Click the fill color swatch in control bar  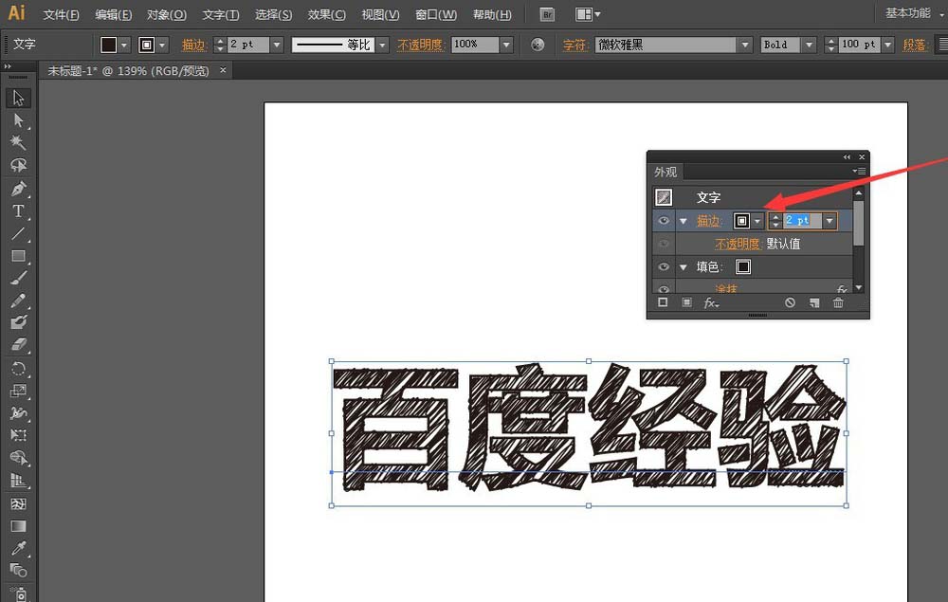pyautogui.click(x=109, y=45)
